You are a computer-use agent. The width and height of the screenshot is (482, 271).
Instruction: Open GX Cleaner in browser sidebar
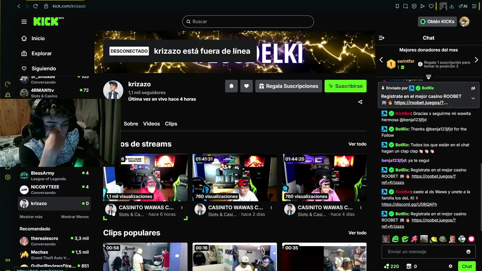(8, 94)
